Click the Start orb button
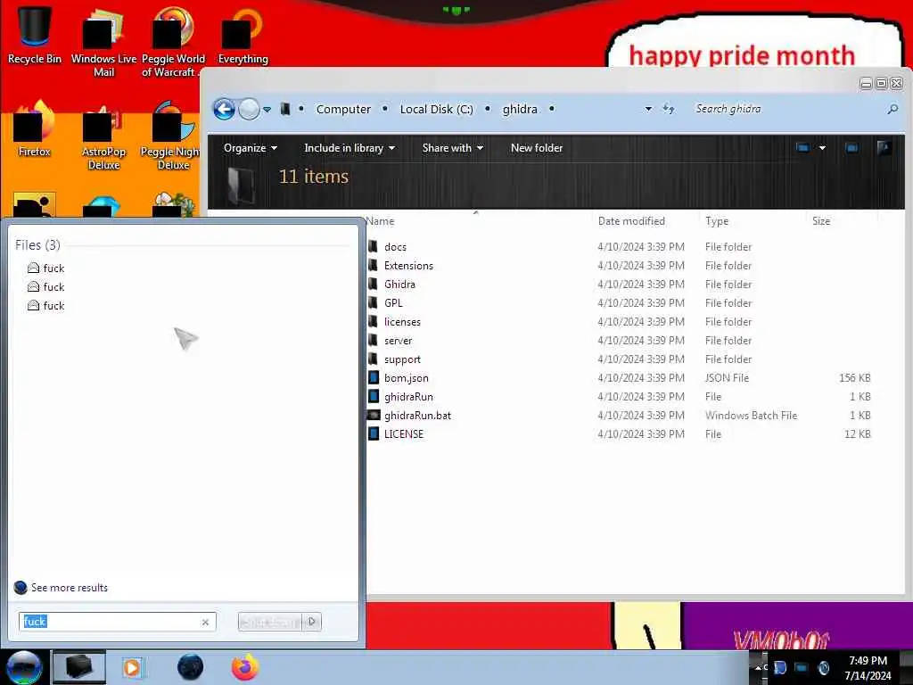Viewport: 913px width, 685px height. pyautogui.click(x=24, y=667)
